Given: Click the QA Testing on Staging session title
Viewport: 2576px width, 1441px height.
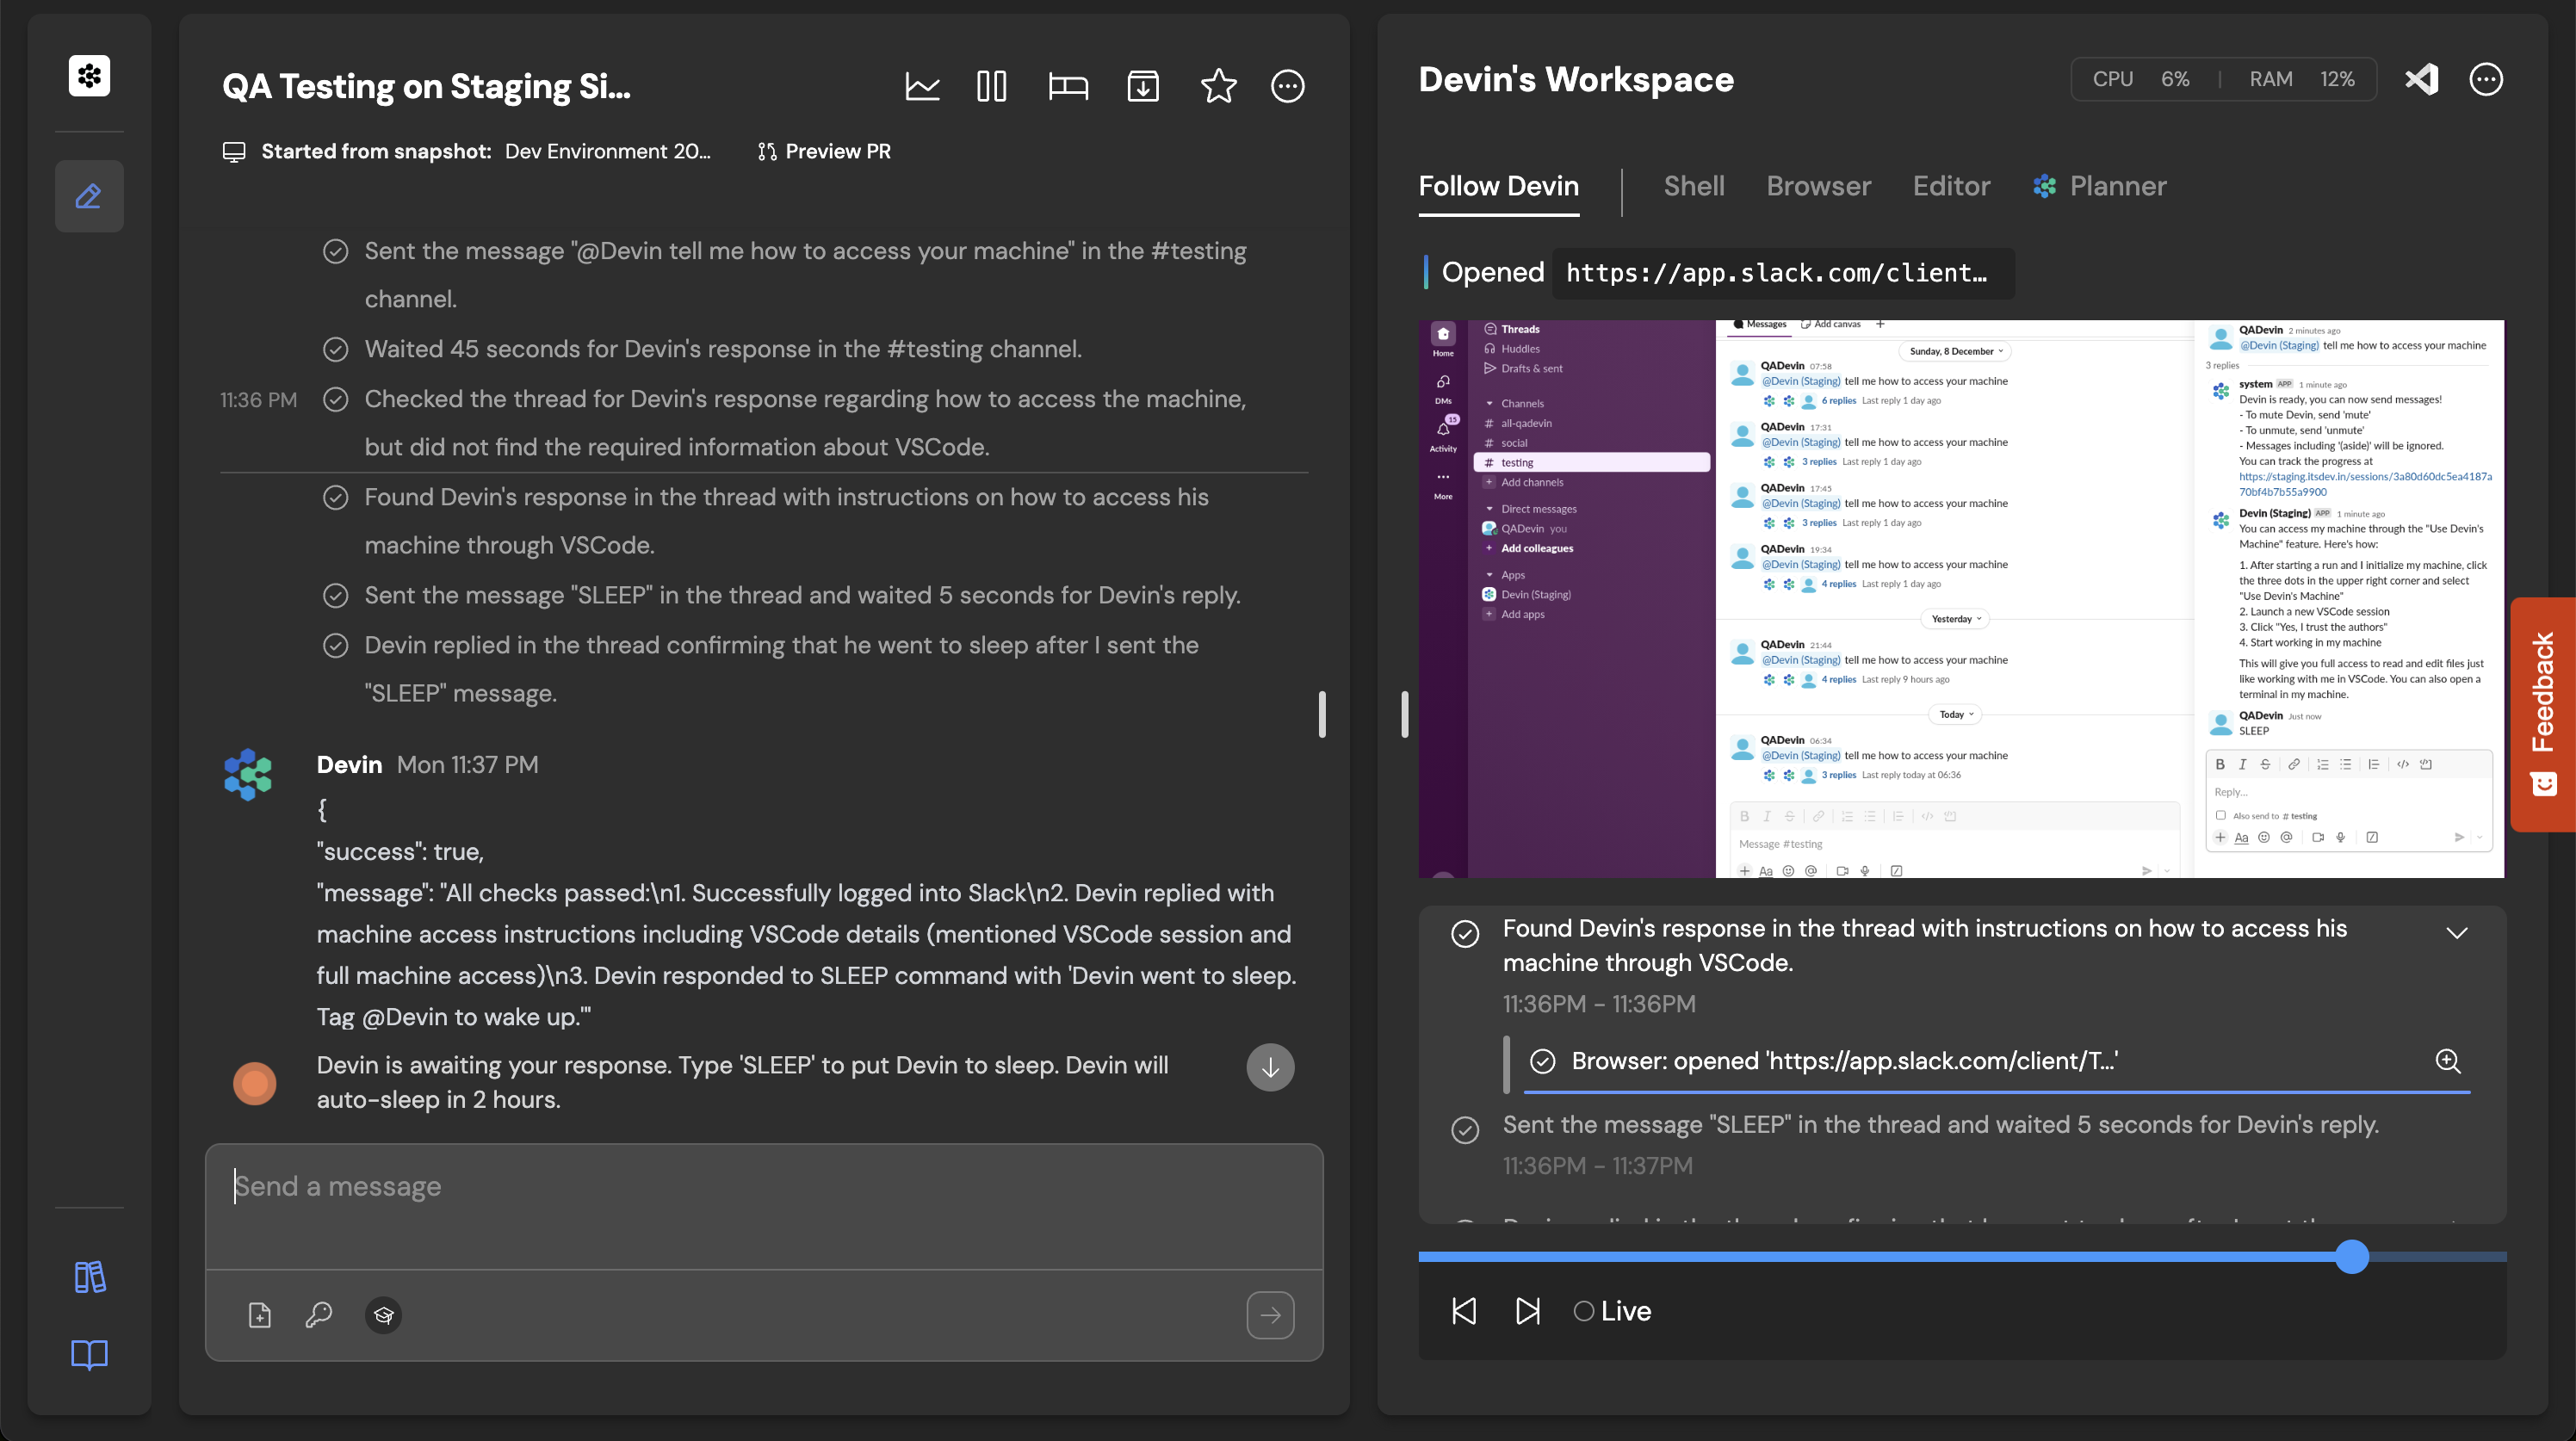Looking at the screenshot, I should [x=426, y=86].
